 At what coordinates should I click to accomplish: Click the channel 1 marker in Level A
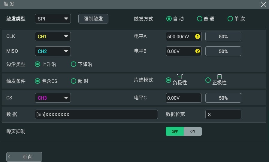(198, 36)
